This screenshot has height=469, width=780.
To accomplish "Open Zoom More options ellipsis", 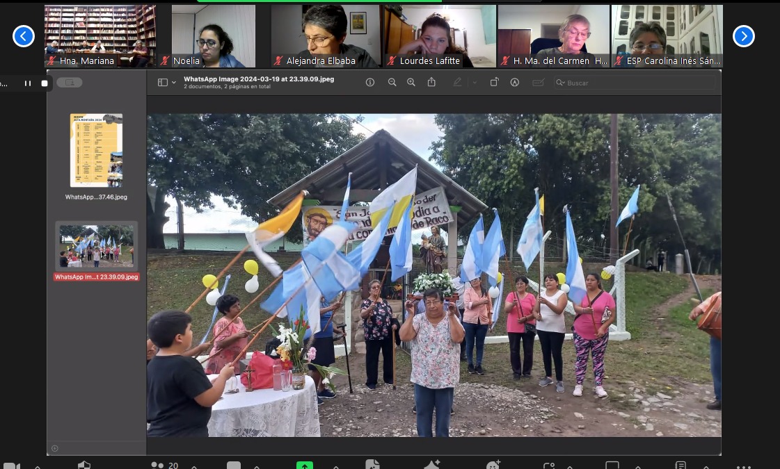I will (743, 466).
